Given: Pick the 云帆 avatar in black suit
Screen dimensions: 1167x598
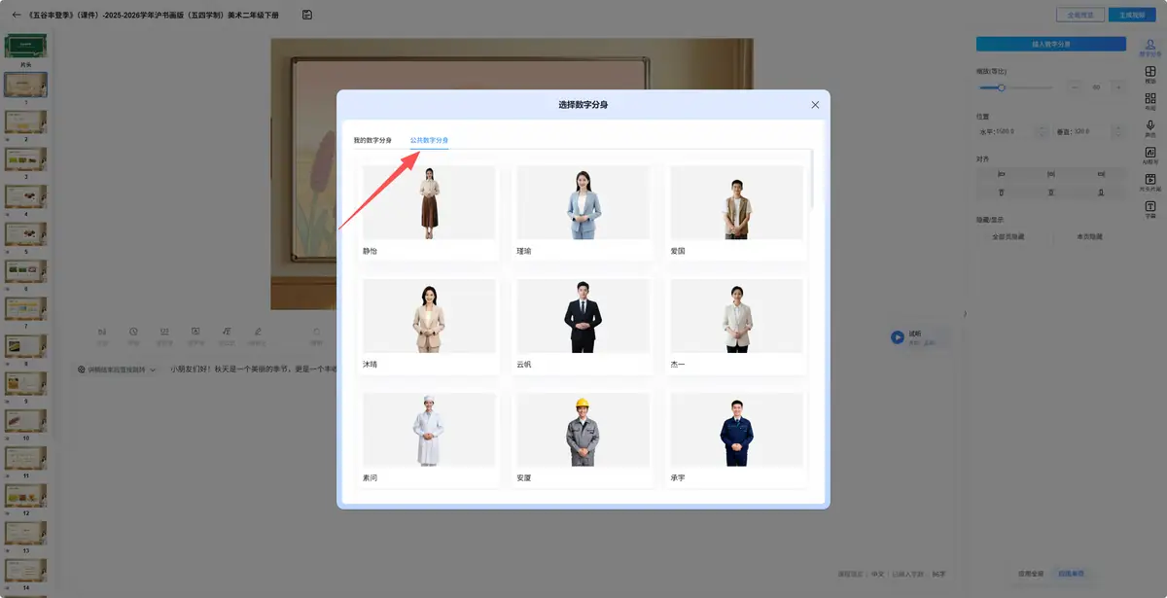Looking at the screenshot, I should click(583, 325).
